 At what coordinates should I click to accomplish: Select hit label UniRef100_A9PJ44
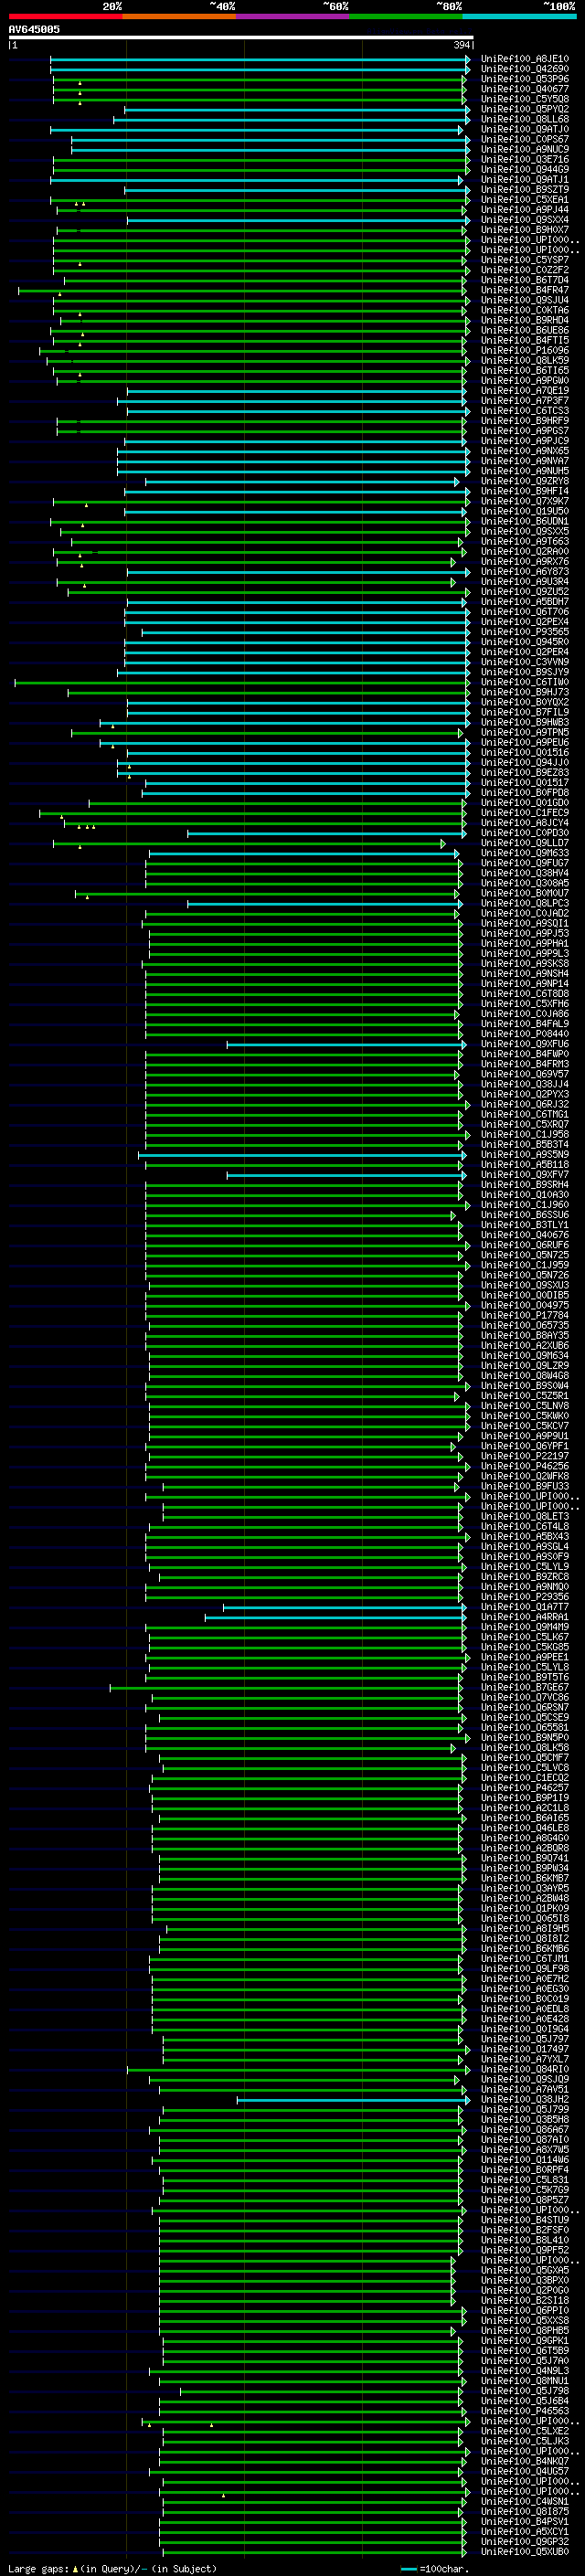pyautogui.click(x=525, y=210)
